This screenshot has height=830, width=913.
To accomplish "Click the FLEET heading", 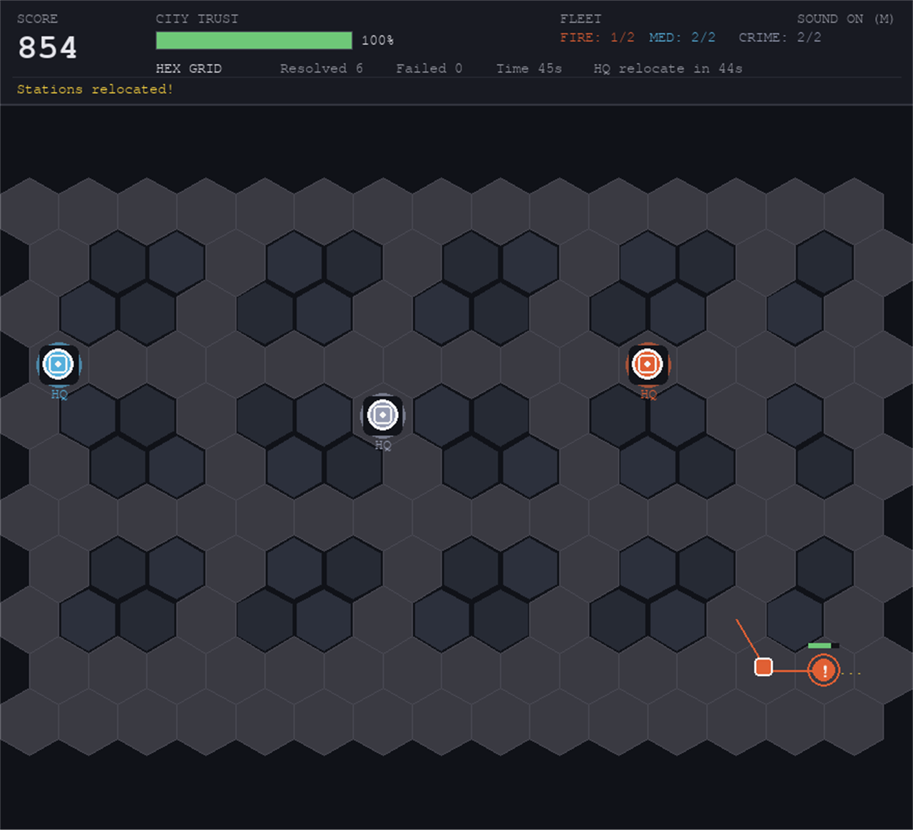I will coord(581,19).
